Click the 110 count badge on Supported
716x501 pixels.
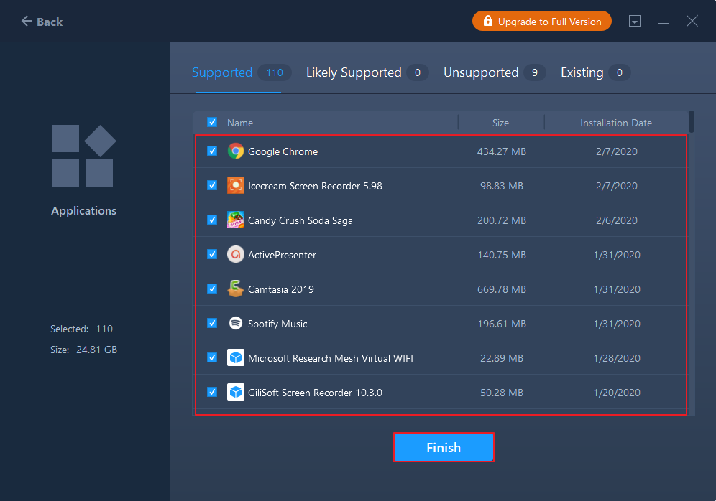point(275,72)
